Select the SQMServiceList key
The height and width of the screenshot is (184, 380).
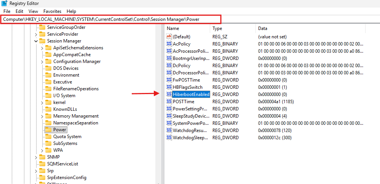62,164
